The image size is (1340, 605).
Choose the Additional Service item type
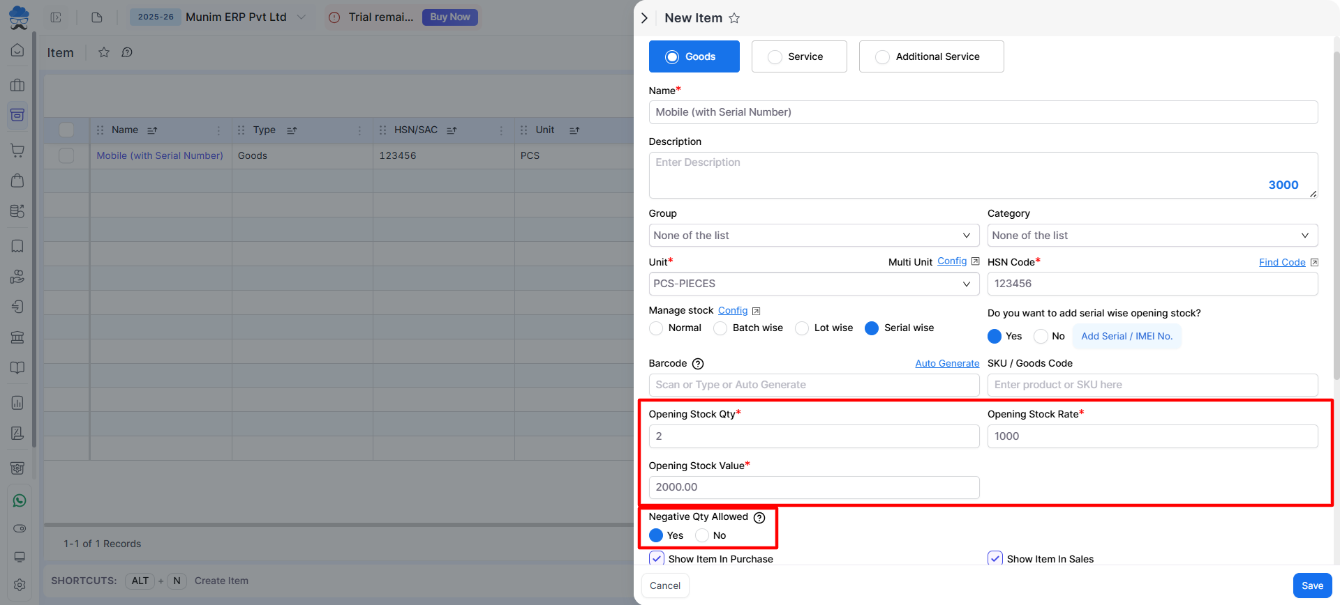pos(931,56)
